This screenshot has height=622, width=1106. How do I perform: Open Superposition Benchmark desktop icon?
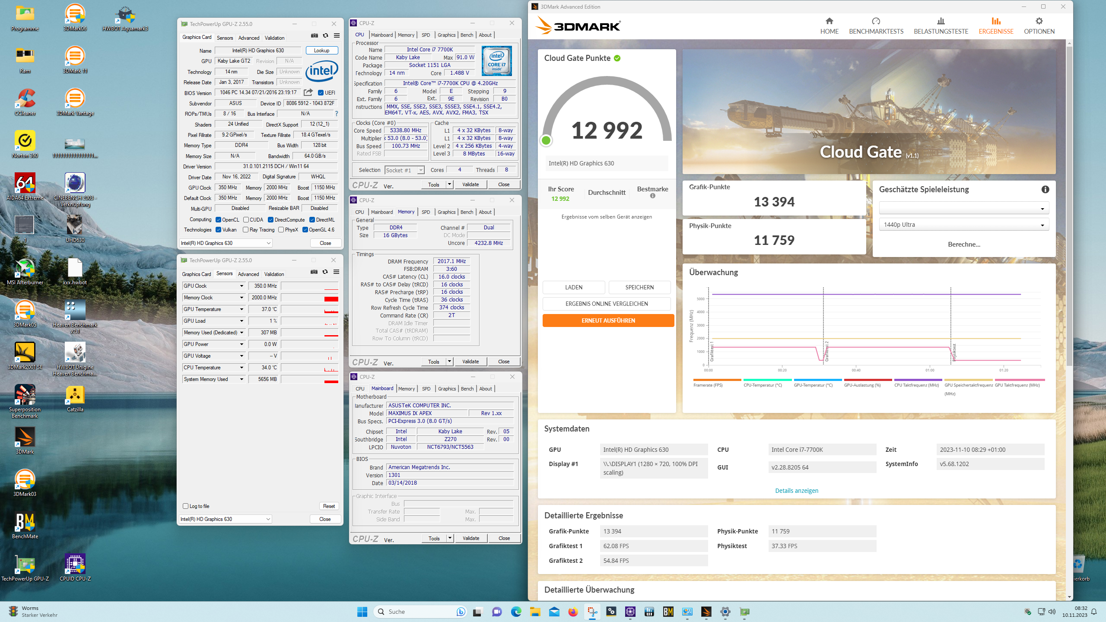tap(25, 401)
